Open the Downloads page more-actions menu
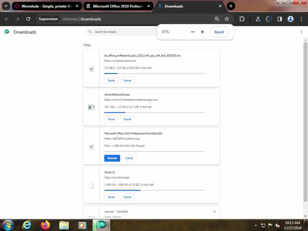 [x=301, y=32]
